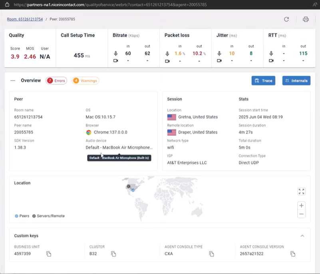Copy the Agent Console Type value

tap(212, 254)
